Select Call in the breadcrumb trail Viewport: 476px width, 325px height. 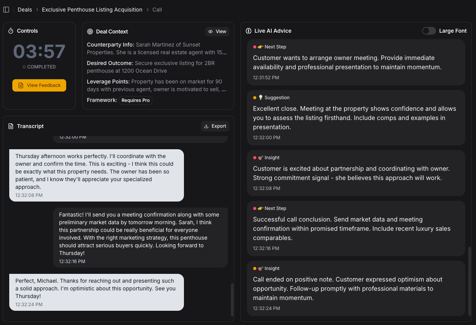[157, 9]
